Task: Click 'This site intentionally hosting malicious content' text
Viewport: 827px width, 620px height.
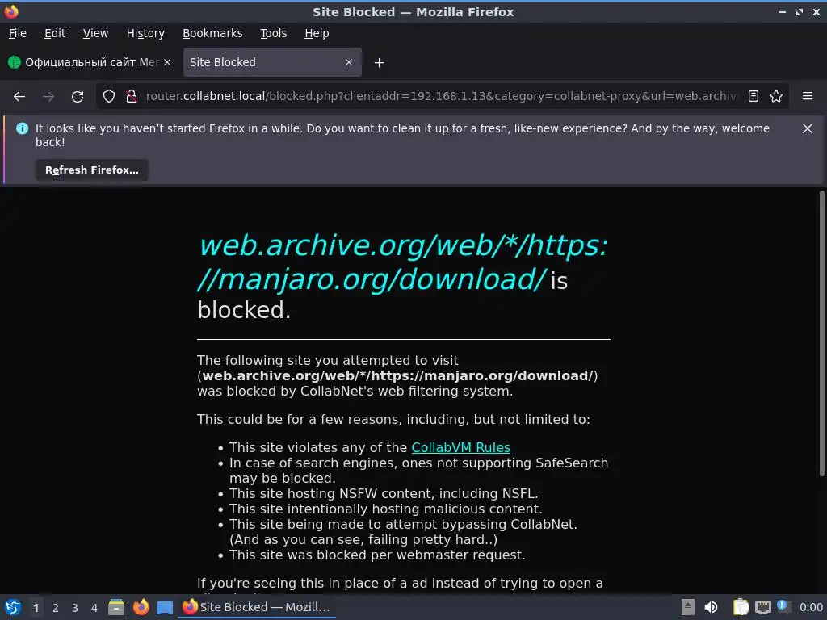Action: coord(385,509)
